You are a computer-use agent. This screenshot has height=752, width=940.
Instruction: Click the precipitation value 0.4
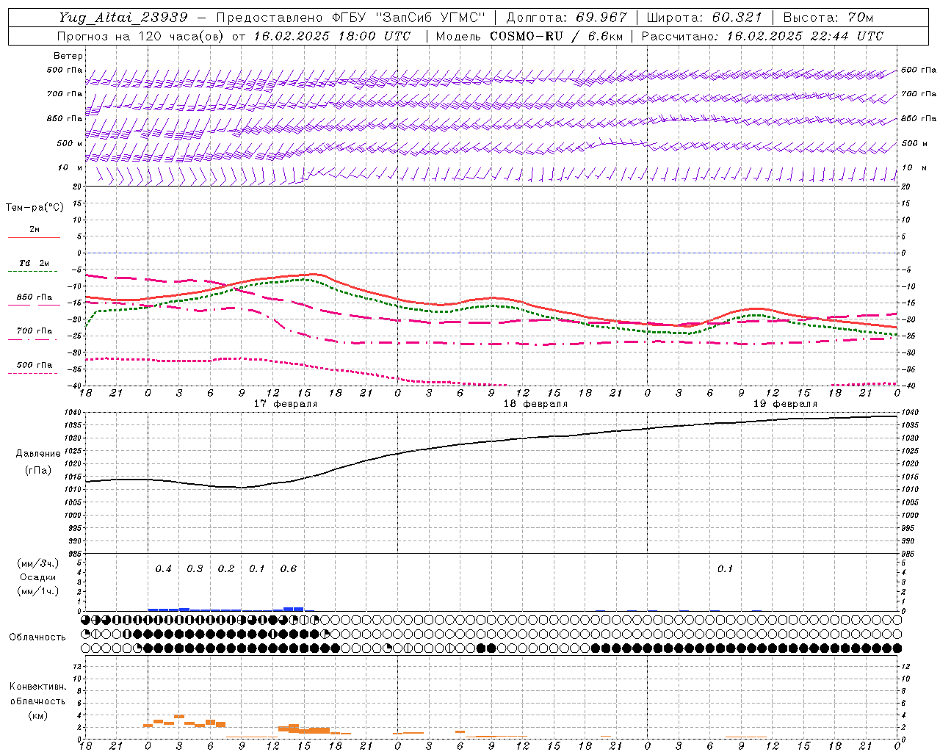tap(164, 569)
